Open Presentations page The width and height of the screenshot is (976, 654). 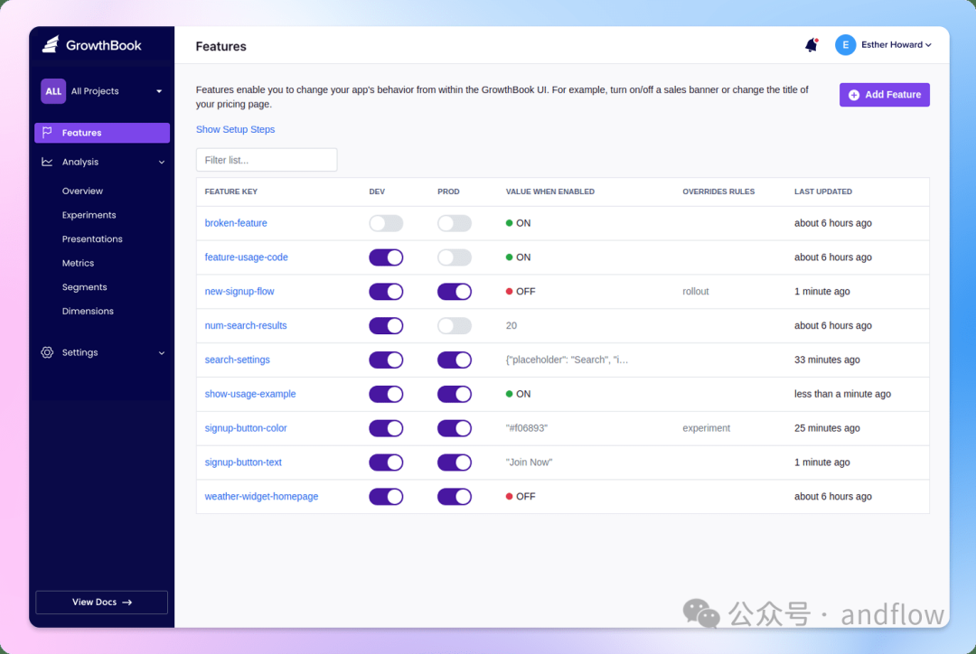pos(92,239)
